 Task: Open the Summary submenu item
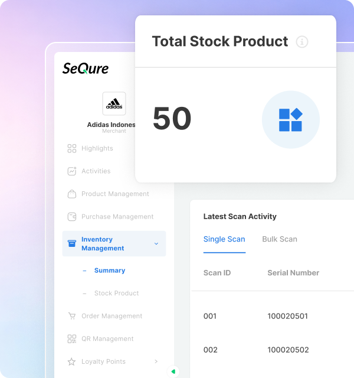click(x=110, y=271)
